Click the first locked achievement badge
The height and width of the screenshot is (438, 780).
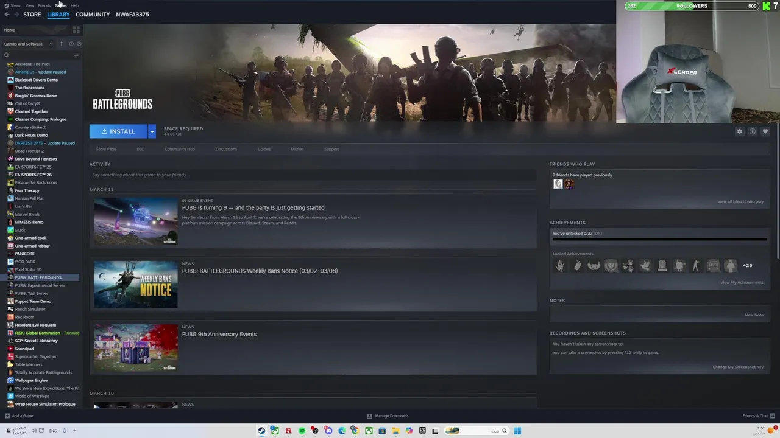coord(560,265)
